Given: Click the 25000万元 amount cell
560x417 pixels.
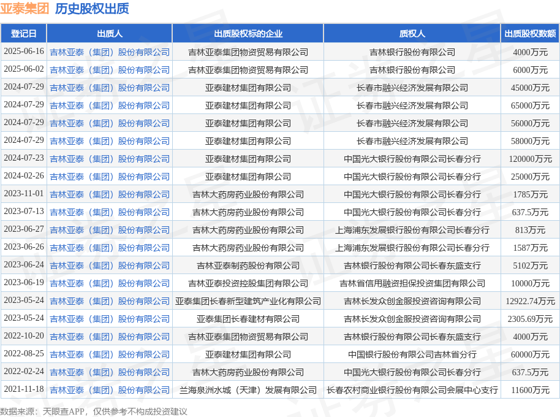Looking at the screenshot, I should click(530, 177).
